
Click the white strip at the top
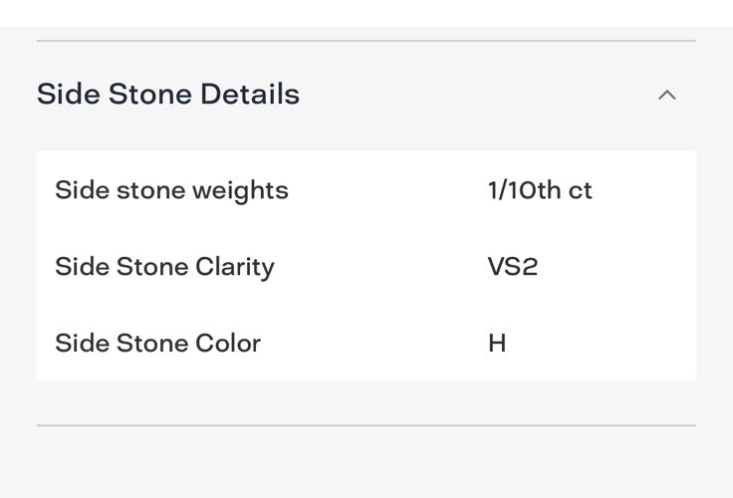click(x=366, y=13)
